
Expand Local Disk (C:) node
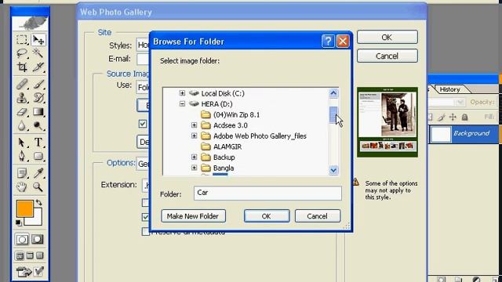182,93
